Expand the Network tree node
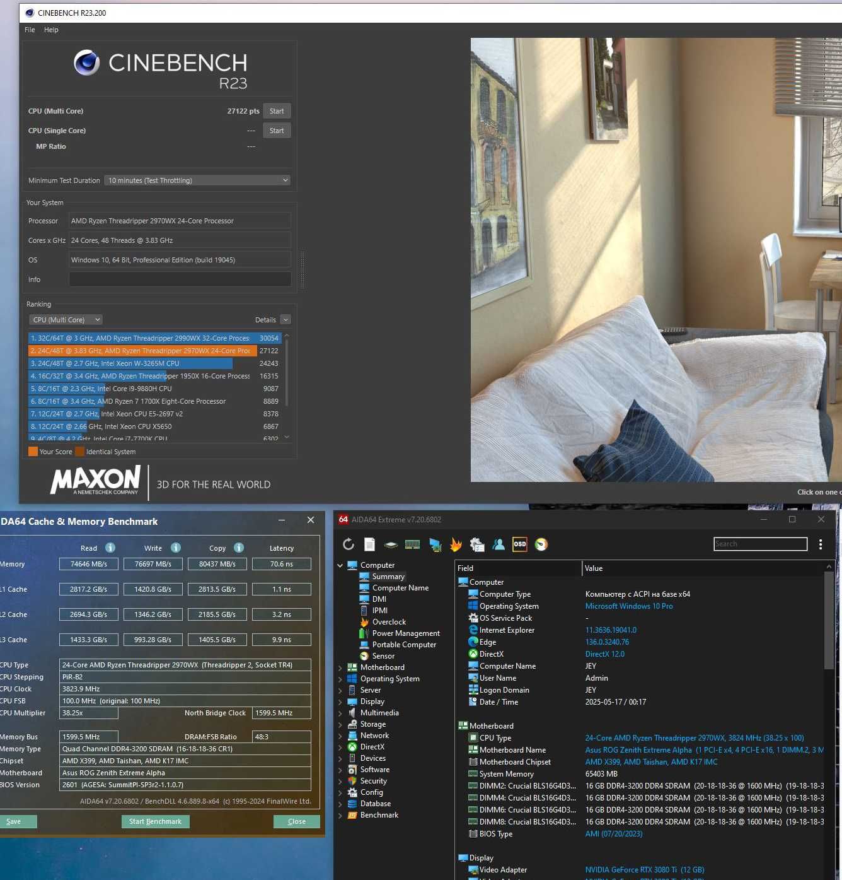 point(340,736)
